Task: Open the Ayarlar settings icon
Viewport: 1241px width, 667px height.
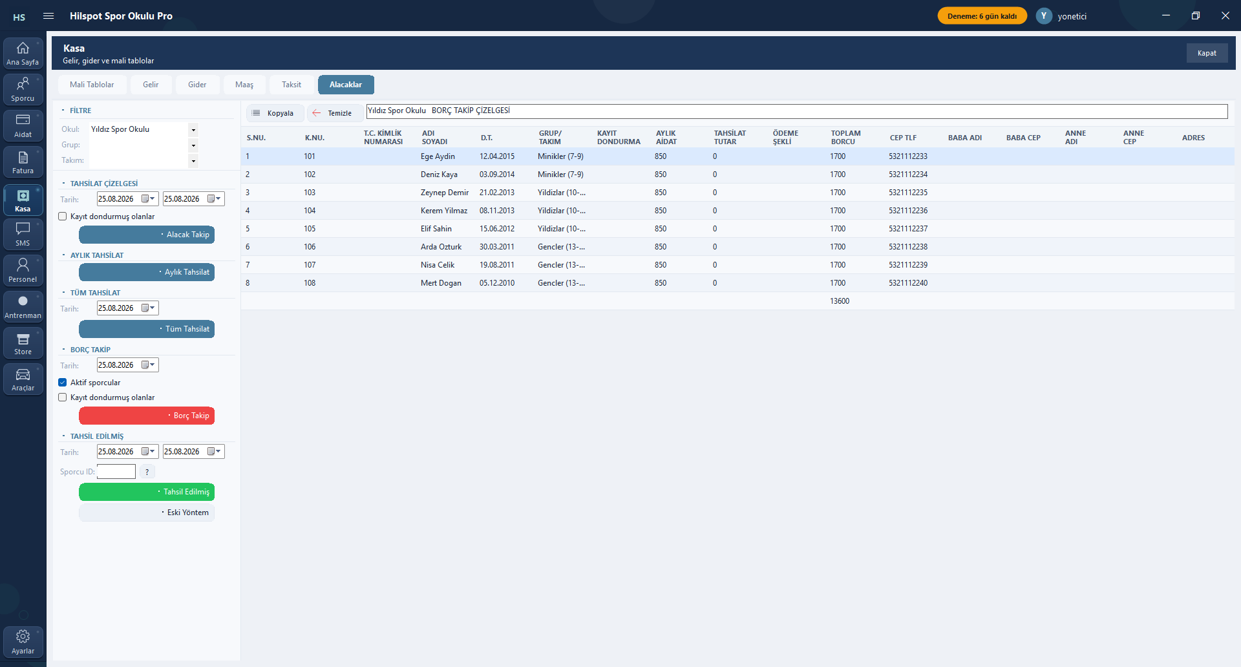Action: click(x=23, y=642)
